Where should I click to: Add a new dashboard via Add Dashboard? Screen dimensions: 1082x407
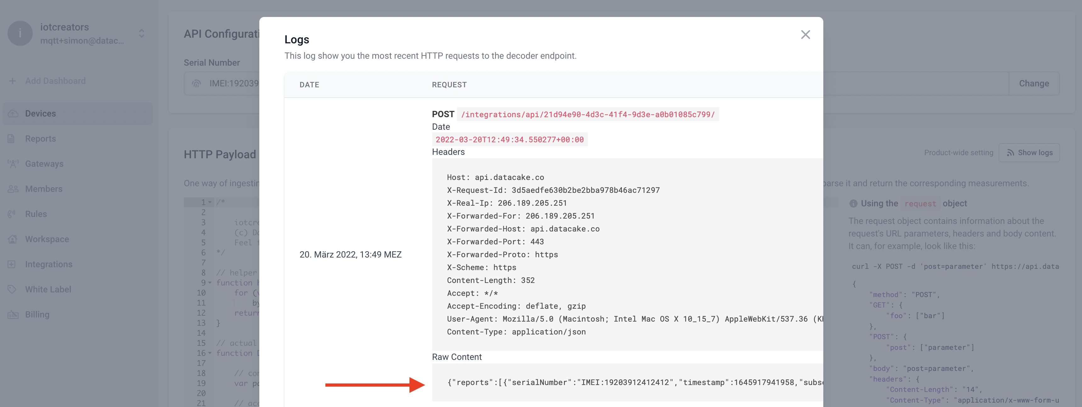coord(55,80)
